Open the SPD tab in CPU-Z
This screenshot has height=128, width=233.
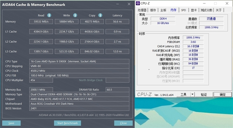pos(183,10)
